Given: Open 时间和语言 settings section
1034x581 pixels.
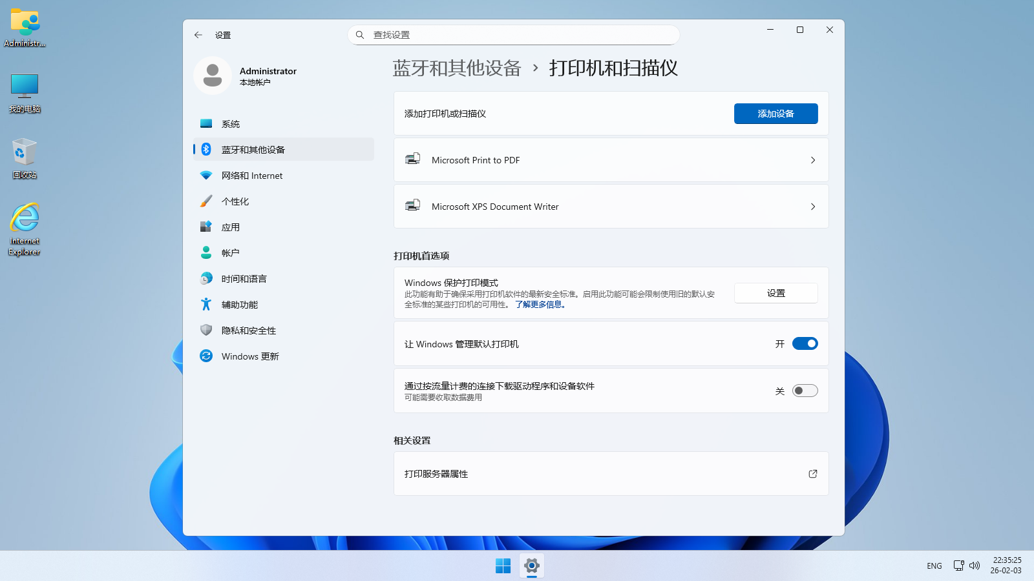Looking at the screenshot, I should (284, 278).
